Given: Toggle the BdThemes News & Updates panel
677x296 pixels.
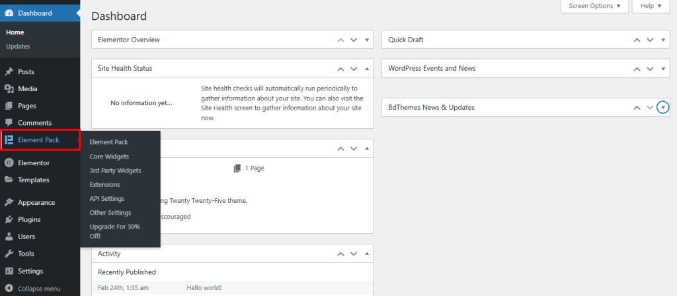Looking at the screenshot, I should 663,108.
